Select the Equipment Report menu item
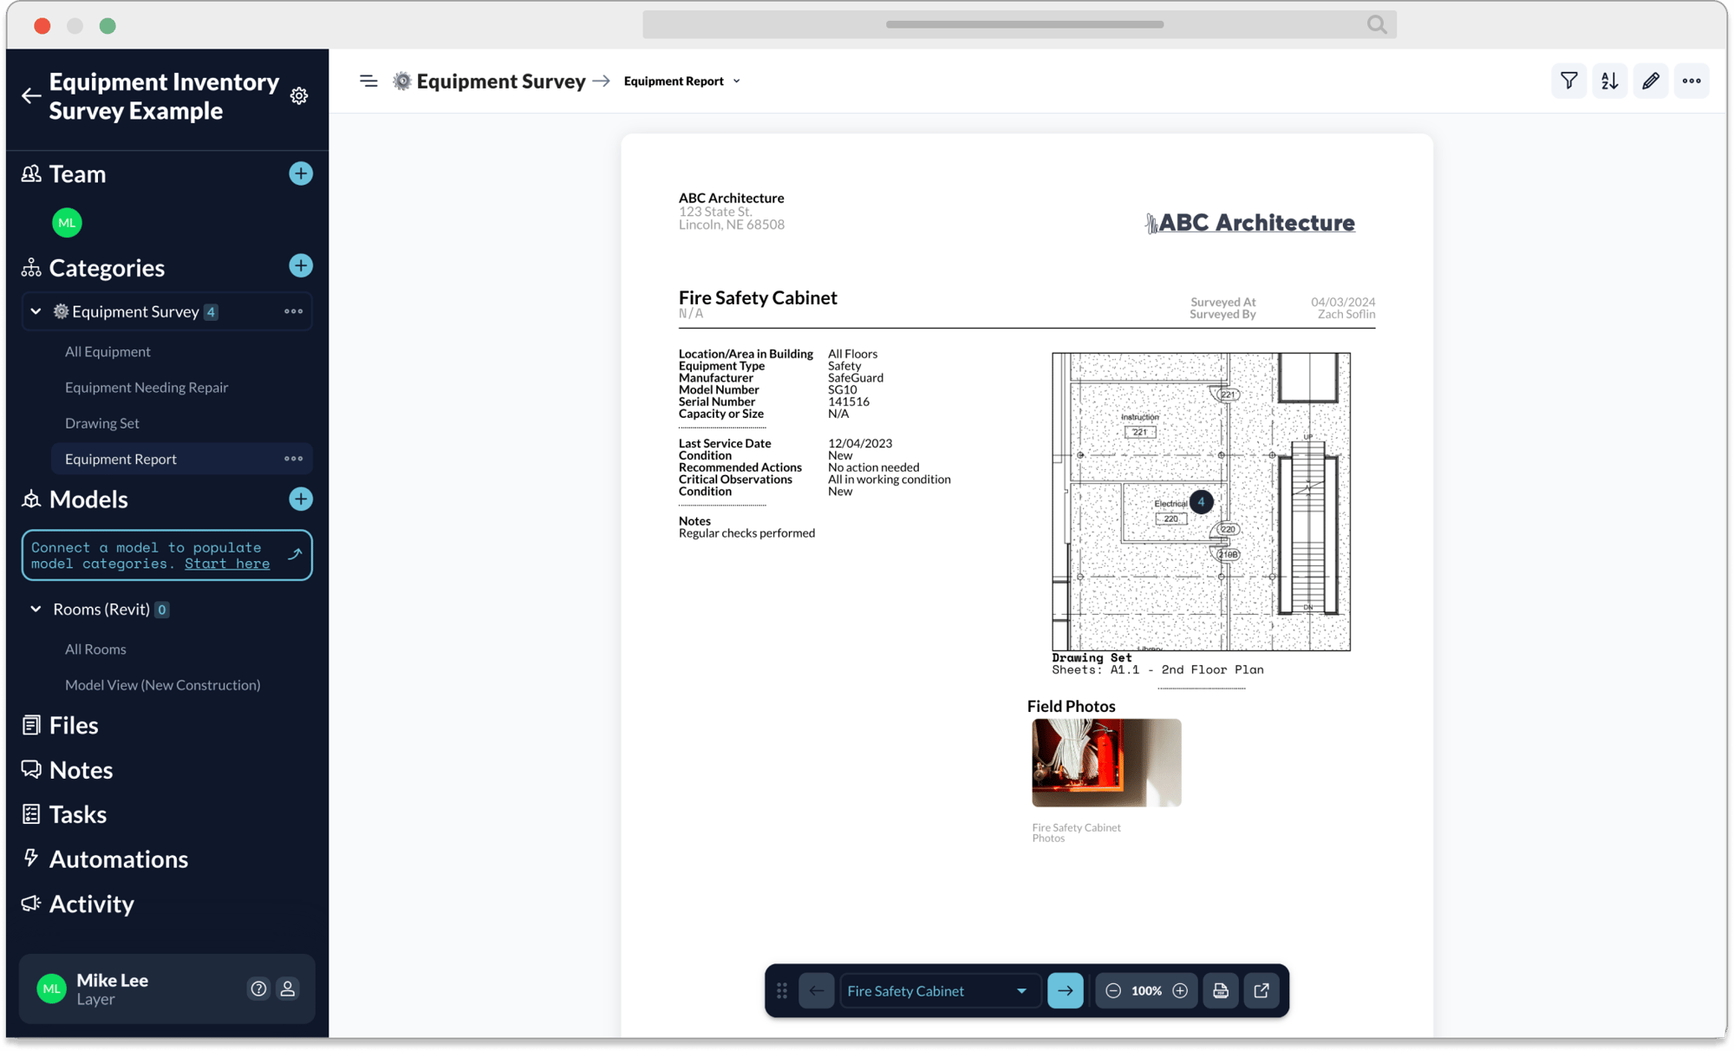Screen dimensions: 1734x1051 coord(121,457)
